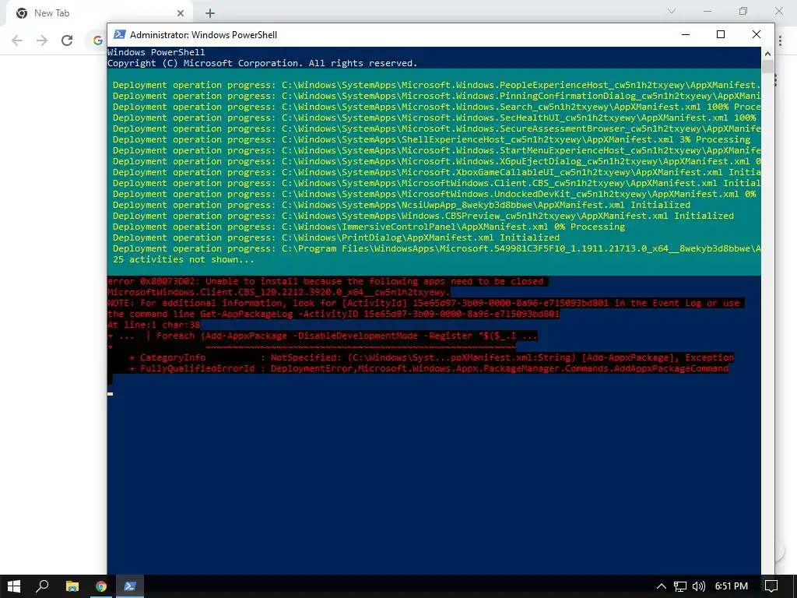
Task: Open Action Center notifications icon
Action: coord(771,586)
